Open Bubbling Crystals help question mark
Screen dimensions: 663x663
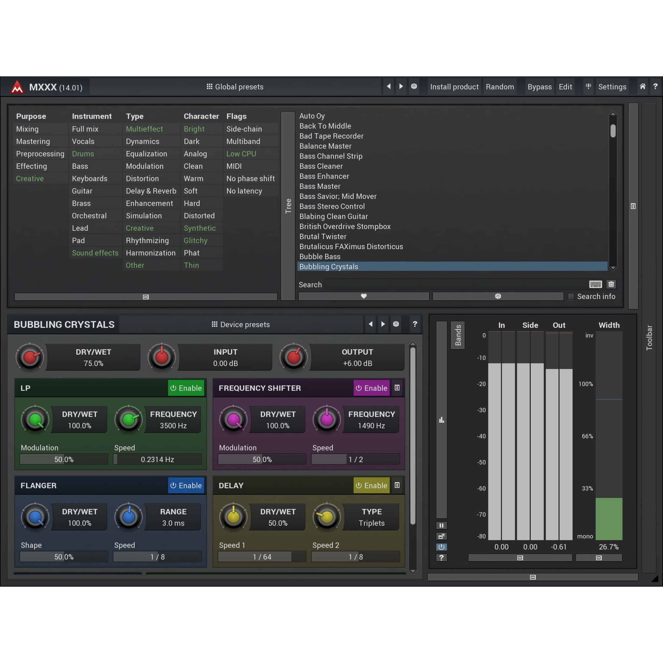tap(415, 324)
